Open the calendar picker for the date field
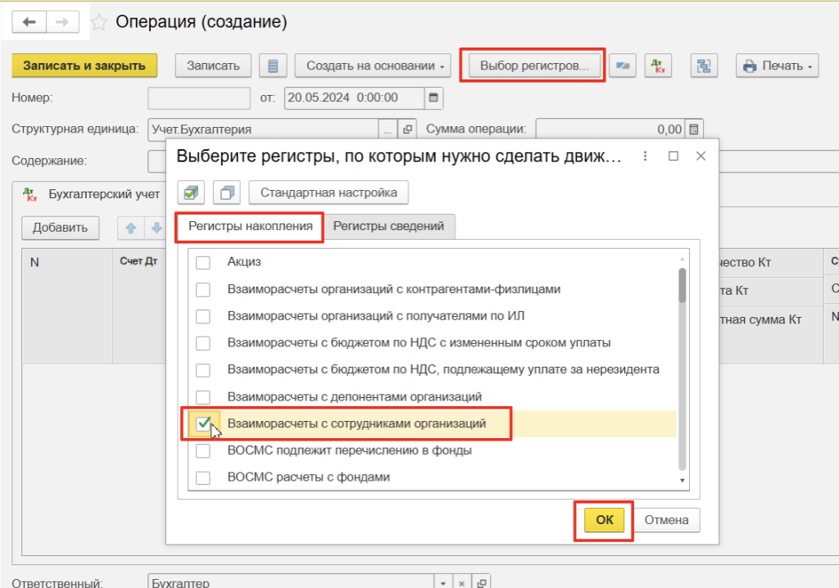The height and width of the screenshot is (588, 839). click(x=433, y=98)
